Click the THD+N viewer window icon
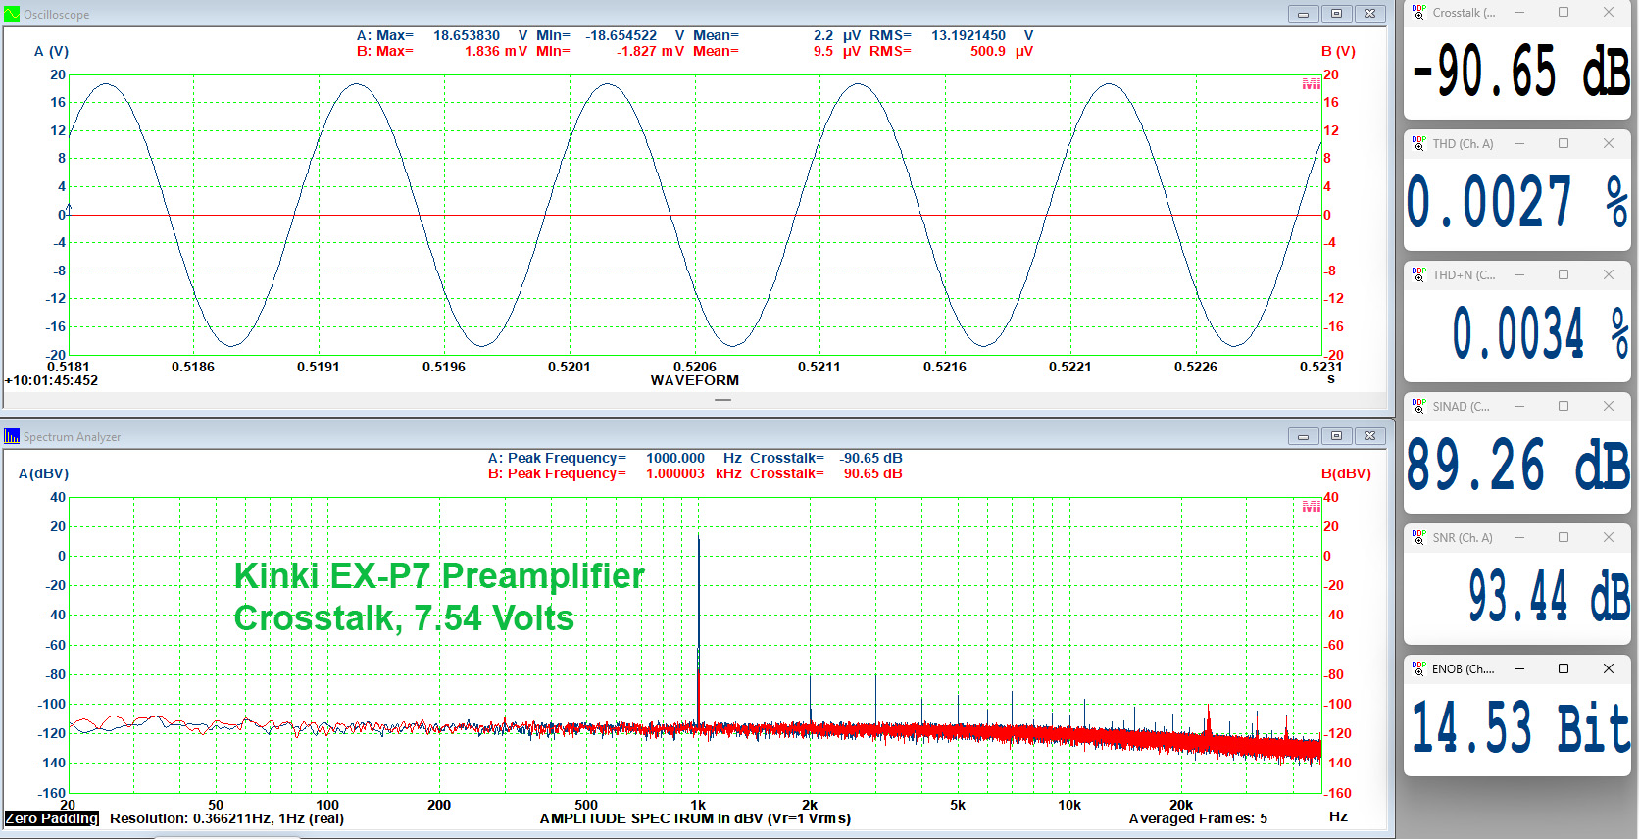1639x839 pixels. tap(1418, 274)
